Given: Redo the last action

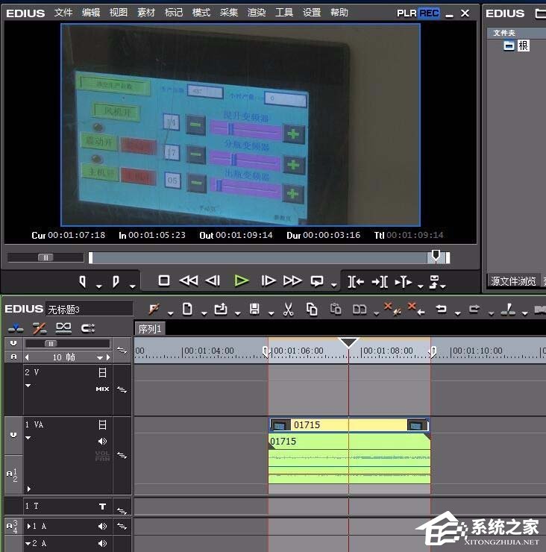Looking at the screenshot, I should [x=474, y=310].
